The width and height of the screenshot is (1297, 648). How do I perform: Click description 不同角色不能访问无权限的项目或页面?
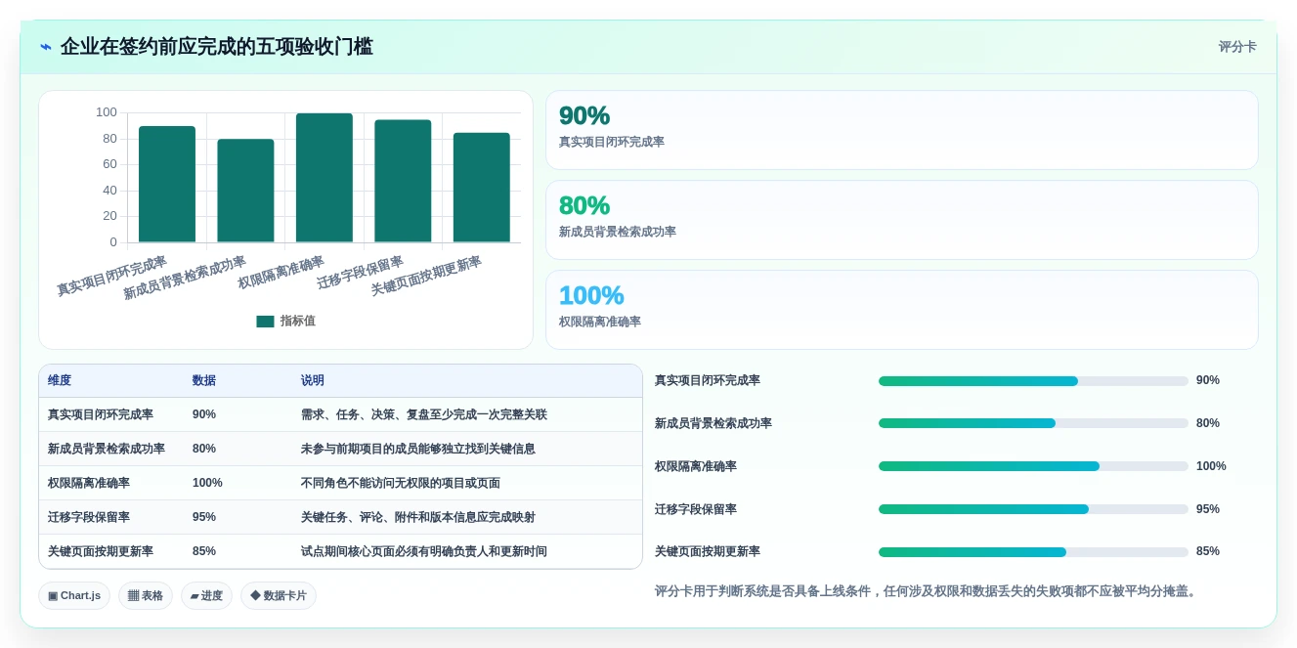(401, 483)
